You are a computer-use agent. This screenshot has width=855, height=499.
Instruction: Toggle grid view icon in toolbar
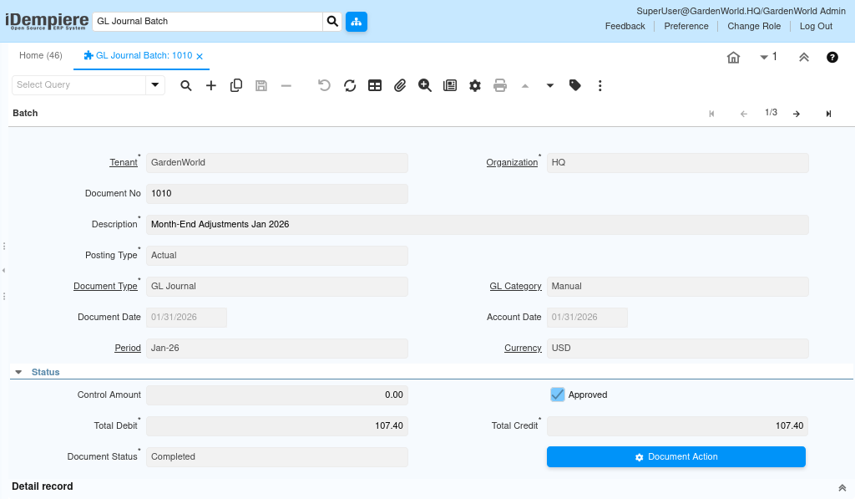[x=375, y=85]
